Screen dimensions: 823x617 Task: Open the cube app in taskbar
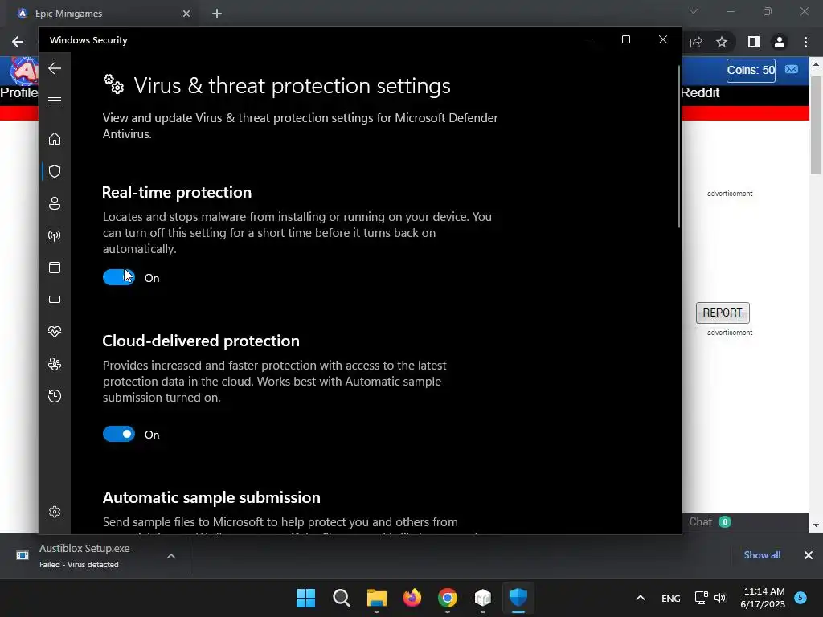[483, 598]
